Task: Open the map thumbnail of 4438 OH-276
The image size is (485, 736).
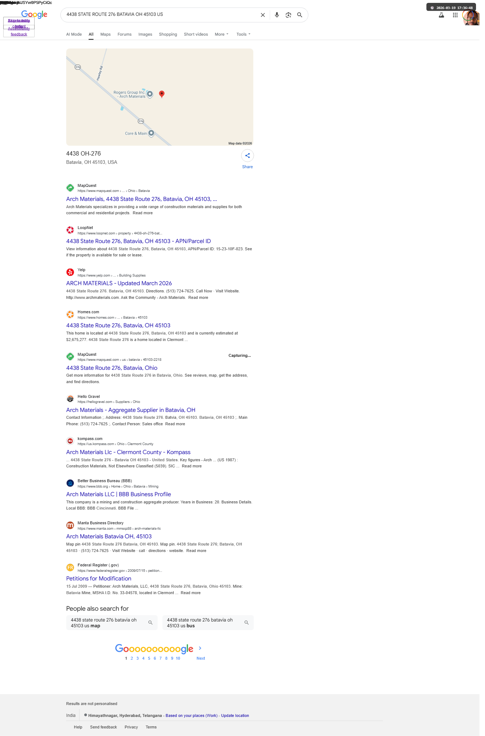Action: coord(160,97)
